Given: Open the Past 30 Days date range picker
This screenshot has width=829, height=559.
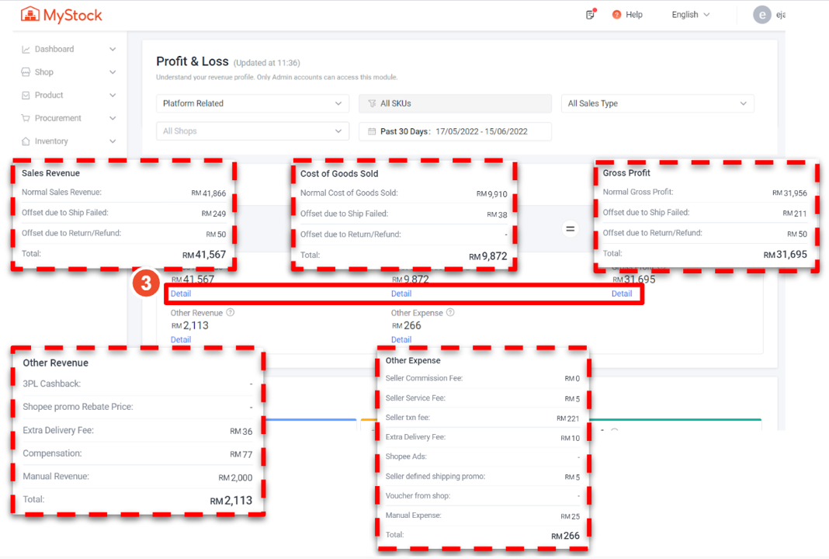Looking at the screenshot, I should pyautogui.click(x=455, y=131).
